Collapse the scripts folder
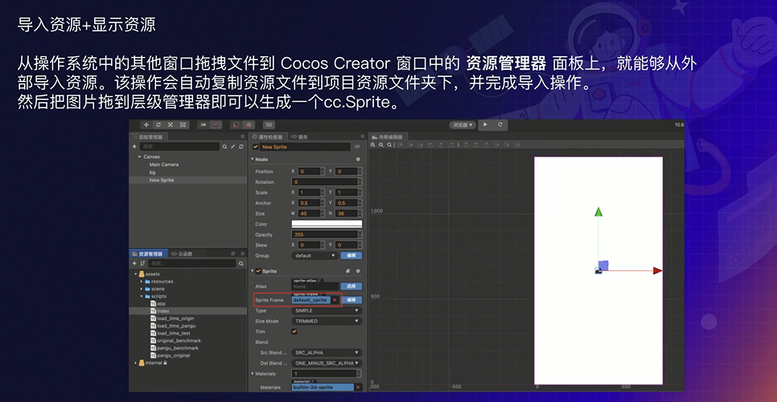777x402 pixels. [x=142, y=296]
